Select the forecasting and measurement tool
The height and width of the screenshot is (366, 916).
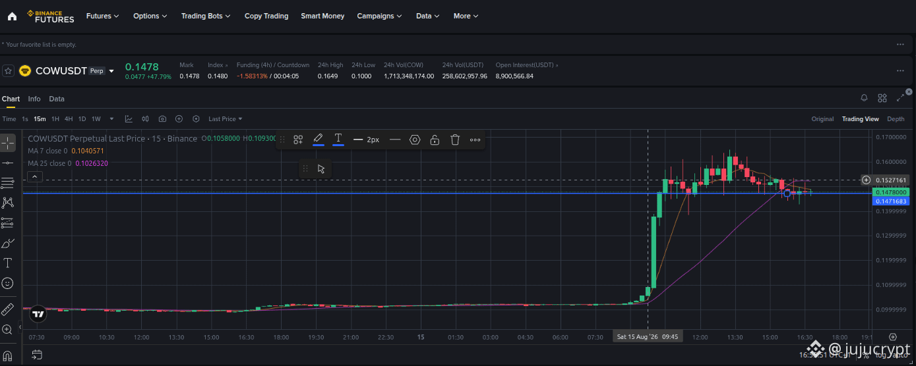click(8, 222)
